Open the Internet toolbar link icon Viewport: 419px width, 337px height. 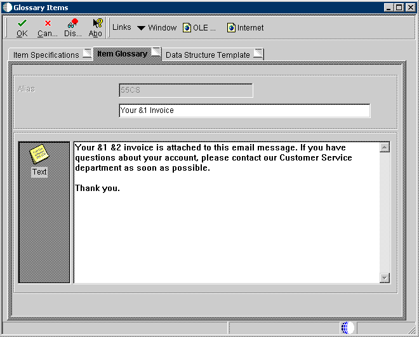point(231,27)
